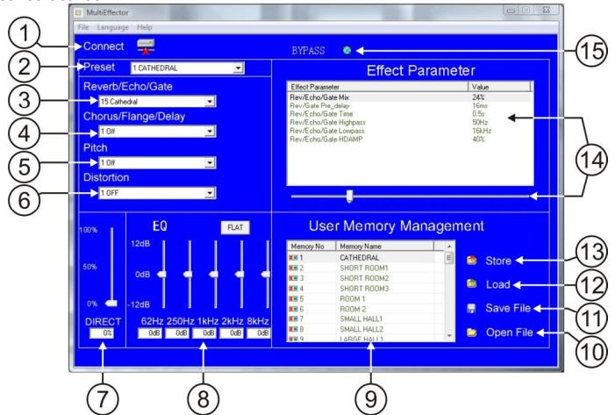This screenshot has height=415, width=615.
Task: Click the 2kHz EQ slider handle
Action: (240, 275)
